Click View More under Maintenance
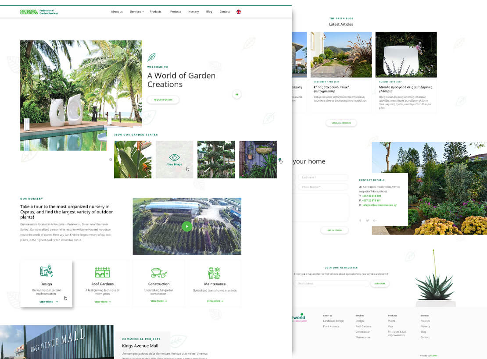 click(215, 301)
